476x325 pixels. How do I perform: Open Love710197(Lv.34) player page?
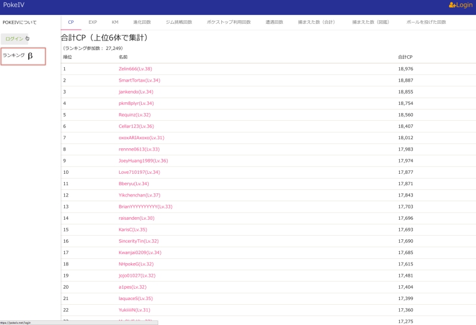139,172
